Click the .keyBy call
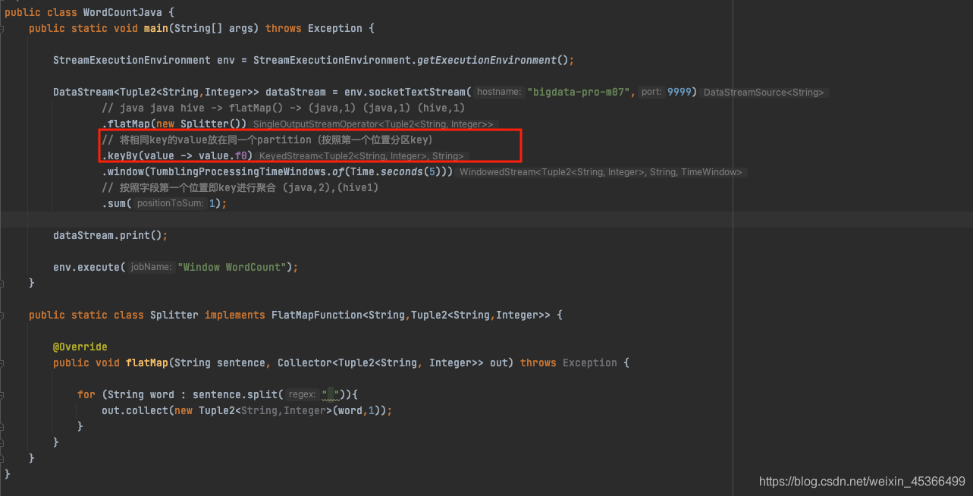This screenshot has width=973, height=496. pyautogui.click(x=120, y=155)
